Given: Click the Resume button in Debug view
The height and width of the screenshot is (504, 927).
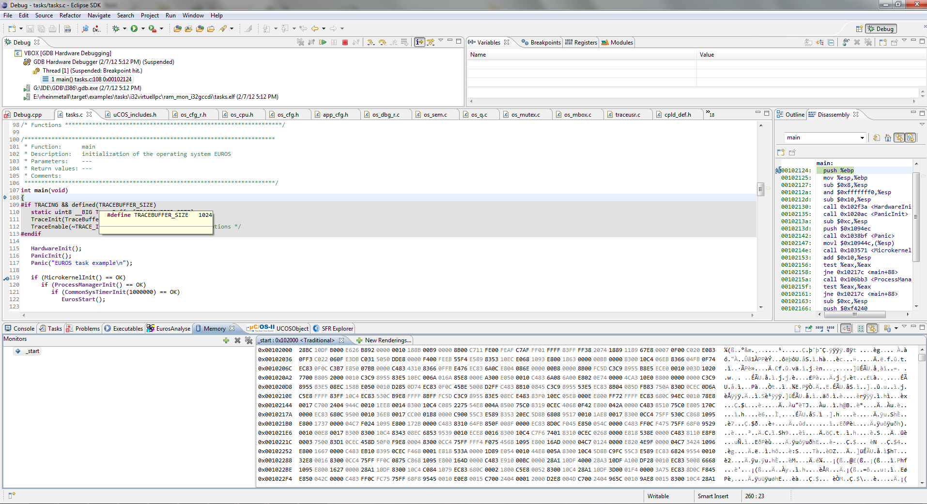Looking at the screenshot, I should 323,43.
